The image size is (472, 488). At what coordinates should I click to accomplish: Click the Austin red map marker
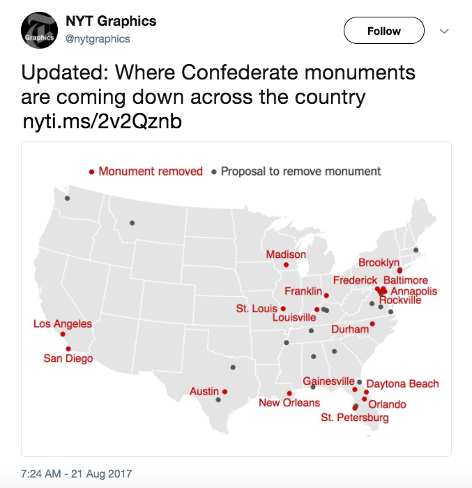click(x=224, y=392)
